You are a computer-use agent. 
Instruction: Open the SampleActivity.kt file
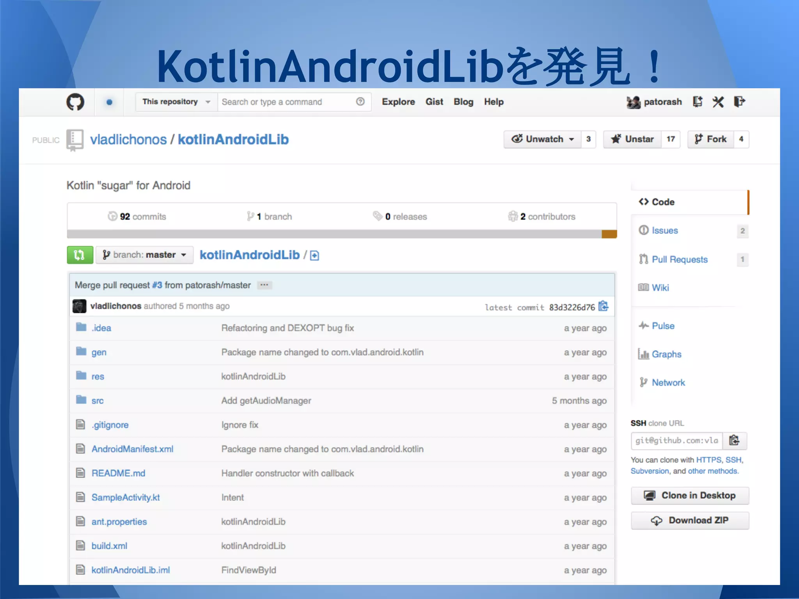126,498
